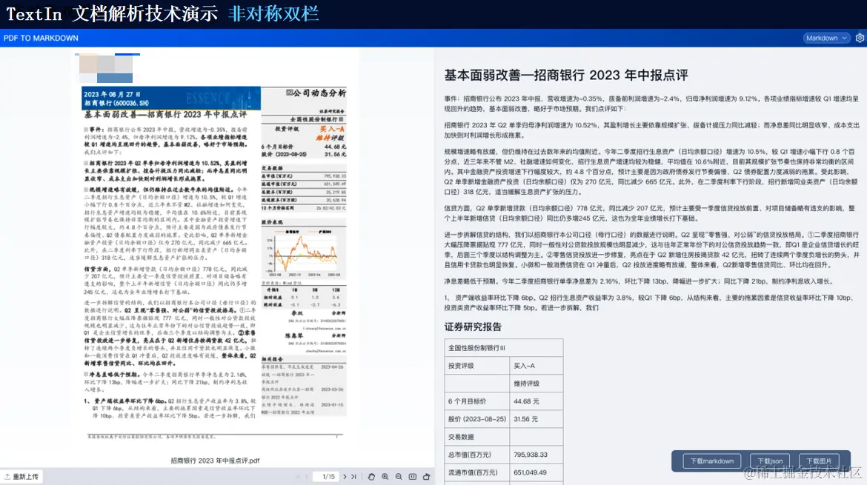Click the PDF header 公司动态分析
This screenshot has width=867, height=485.
coord(316,93)
